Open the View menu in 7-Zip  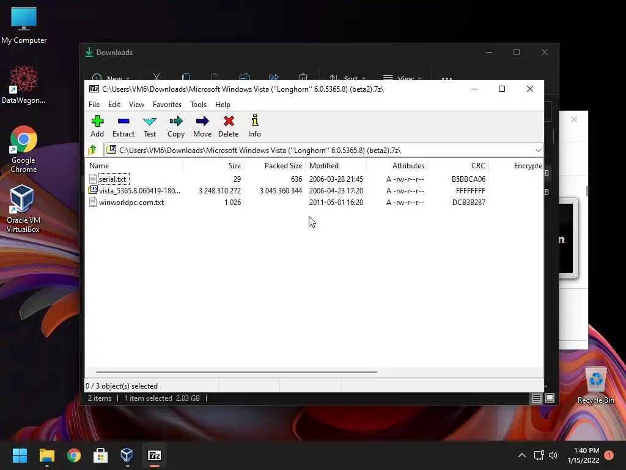click(136, 104)
